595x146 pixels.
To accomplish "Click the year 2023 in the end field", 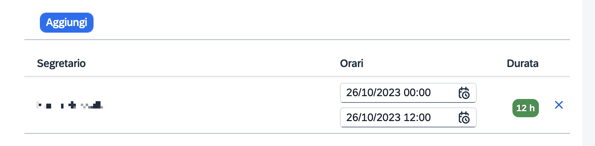I will [389, 117].
